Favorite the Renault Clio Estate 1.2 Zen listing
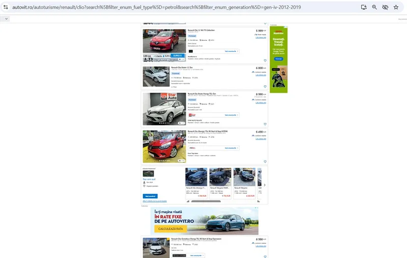The width and height of the screenshot is (407, 258). (x=265, y=87)
